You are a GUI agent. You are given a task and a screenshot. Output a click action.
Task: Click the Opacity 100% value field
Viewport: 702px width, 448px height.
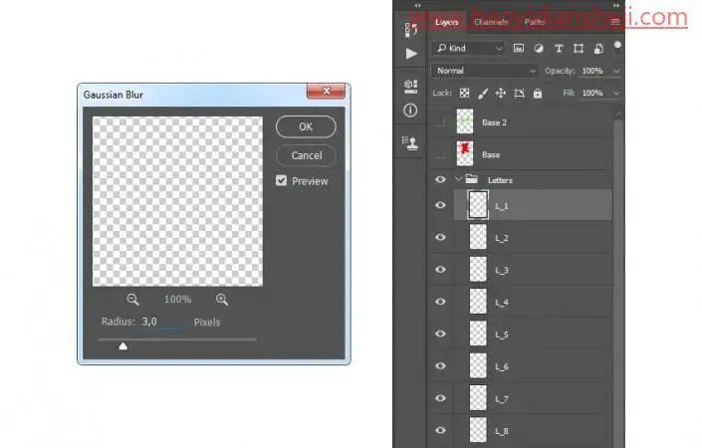click(x=592, y=71)
